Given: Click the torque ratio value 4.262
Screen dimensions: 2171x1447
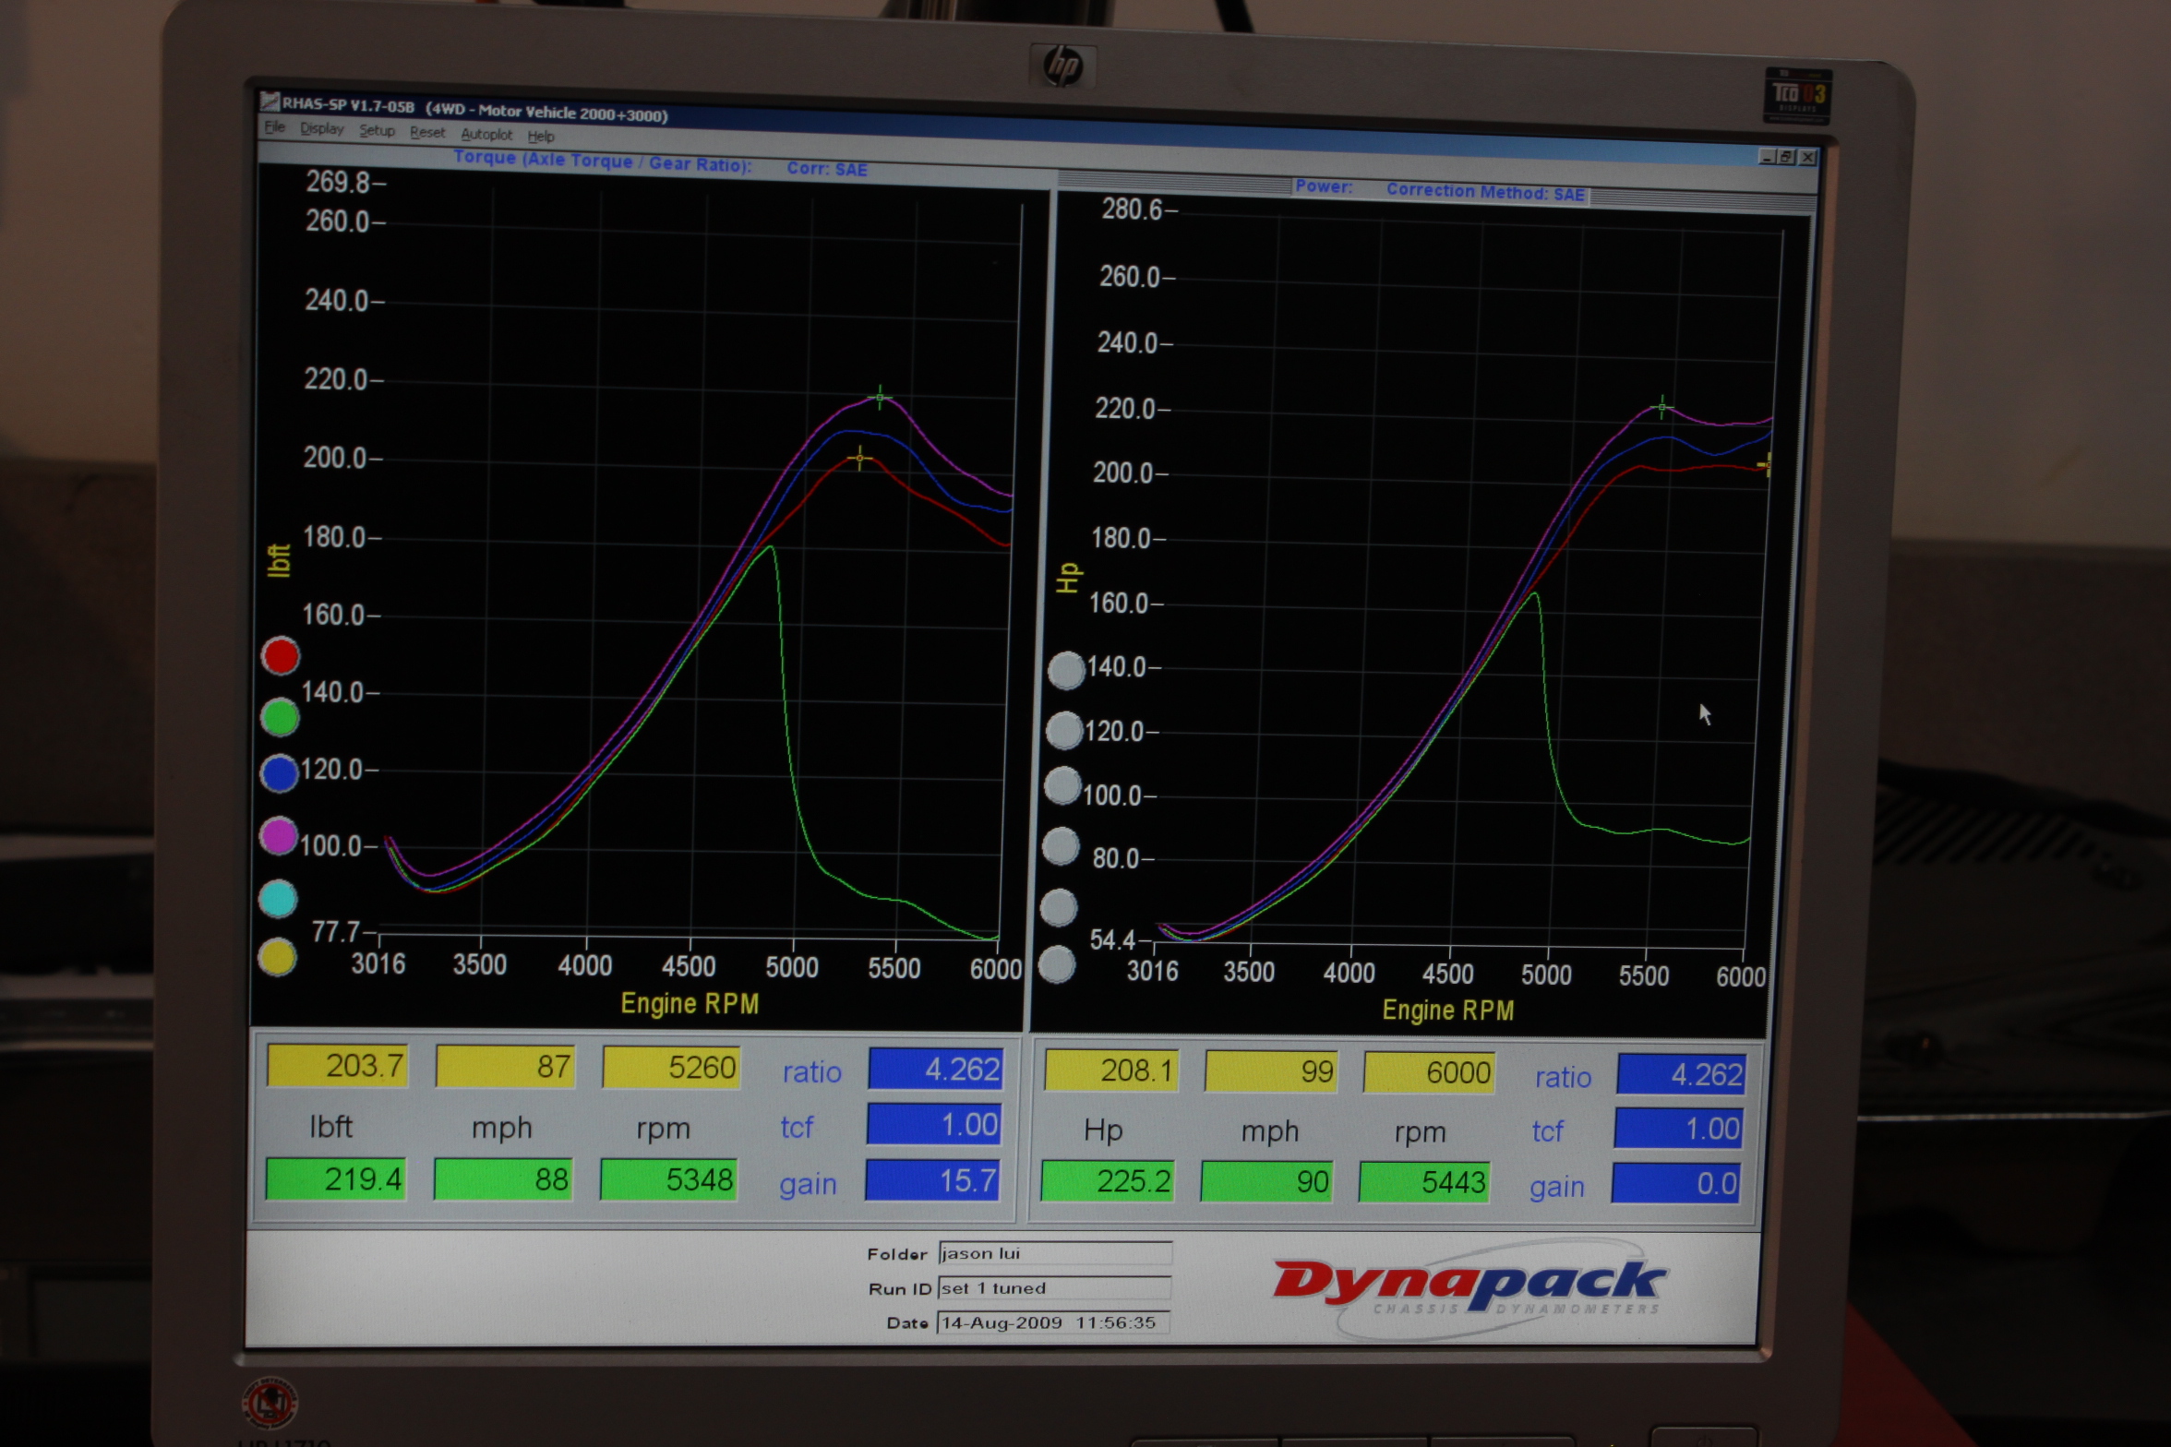Looking at the screenshot, I should 935,1069.
